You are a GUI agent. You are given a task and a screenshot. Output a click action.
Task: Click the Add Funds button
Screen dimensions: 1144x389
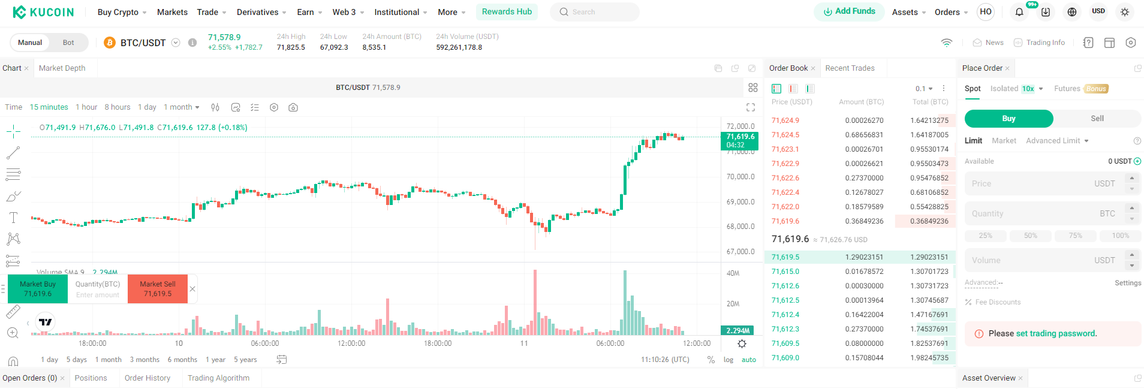point(849,11)
